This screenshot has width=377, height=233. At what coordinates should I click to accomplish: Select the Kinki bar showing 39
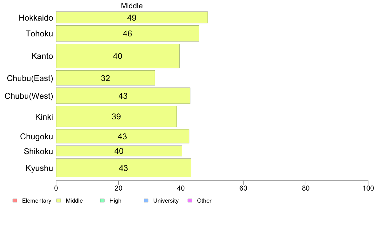pos(116,116)
